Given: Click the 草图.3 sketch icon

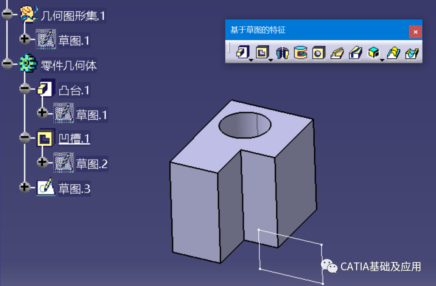Looking at the screenshot, I should click(x=46, y=187).
